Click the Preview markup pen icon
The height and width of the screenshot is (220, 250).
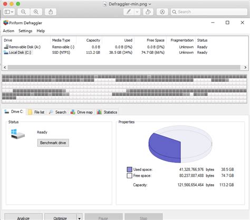click(x=129, y=12)
